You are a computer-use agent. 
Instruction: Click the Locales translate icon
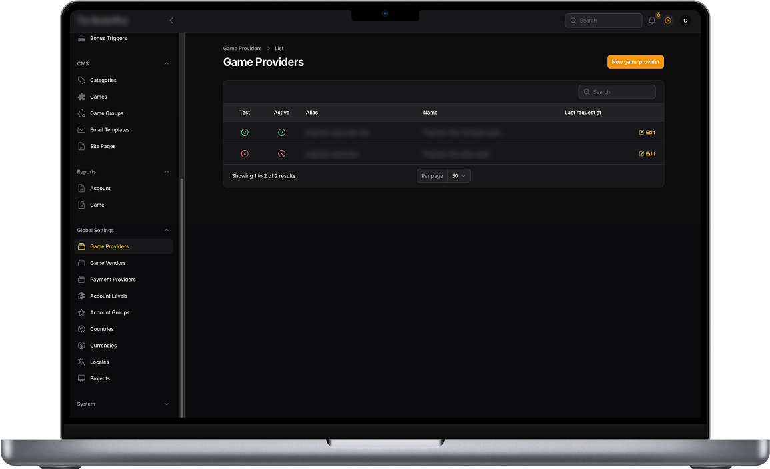point(81,362)
